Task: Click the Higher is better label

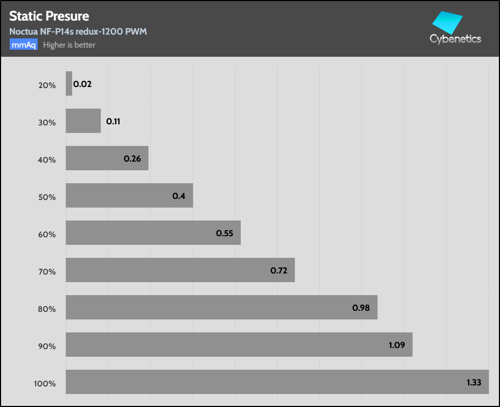Action: click(x=69, y=45)
